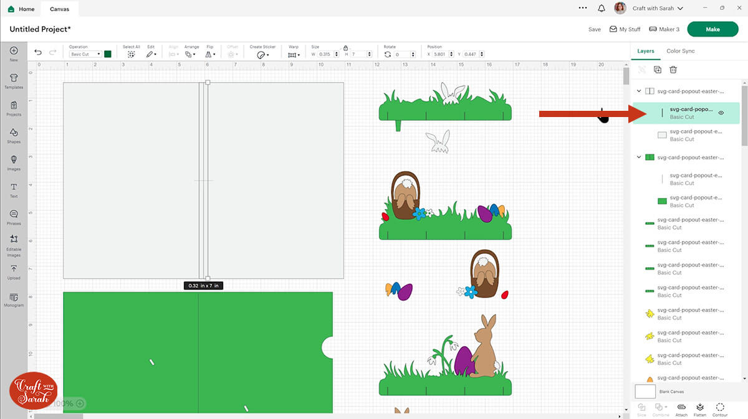This screenshot has width=748, height=419.
Task: Click the Width stepper arrows
Action: click(337, 54)
